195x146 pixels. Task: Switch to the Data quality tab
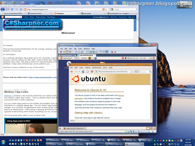point(93,13)
